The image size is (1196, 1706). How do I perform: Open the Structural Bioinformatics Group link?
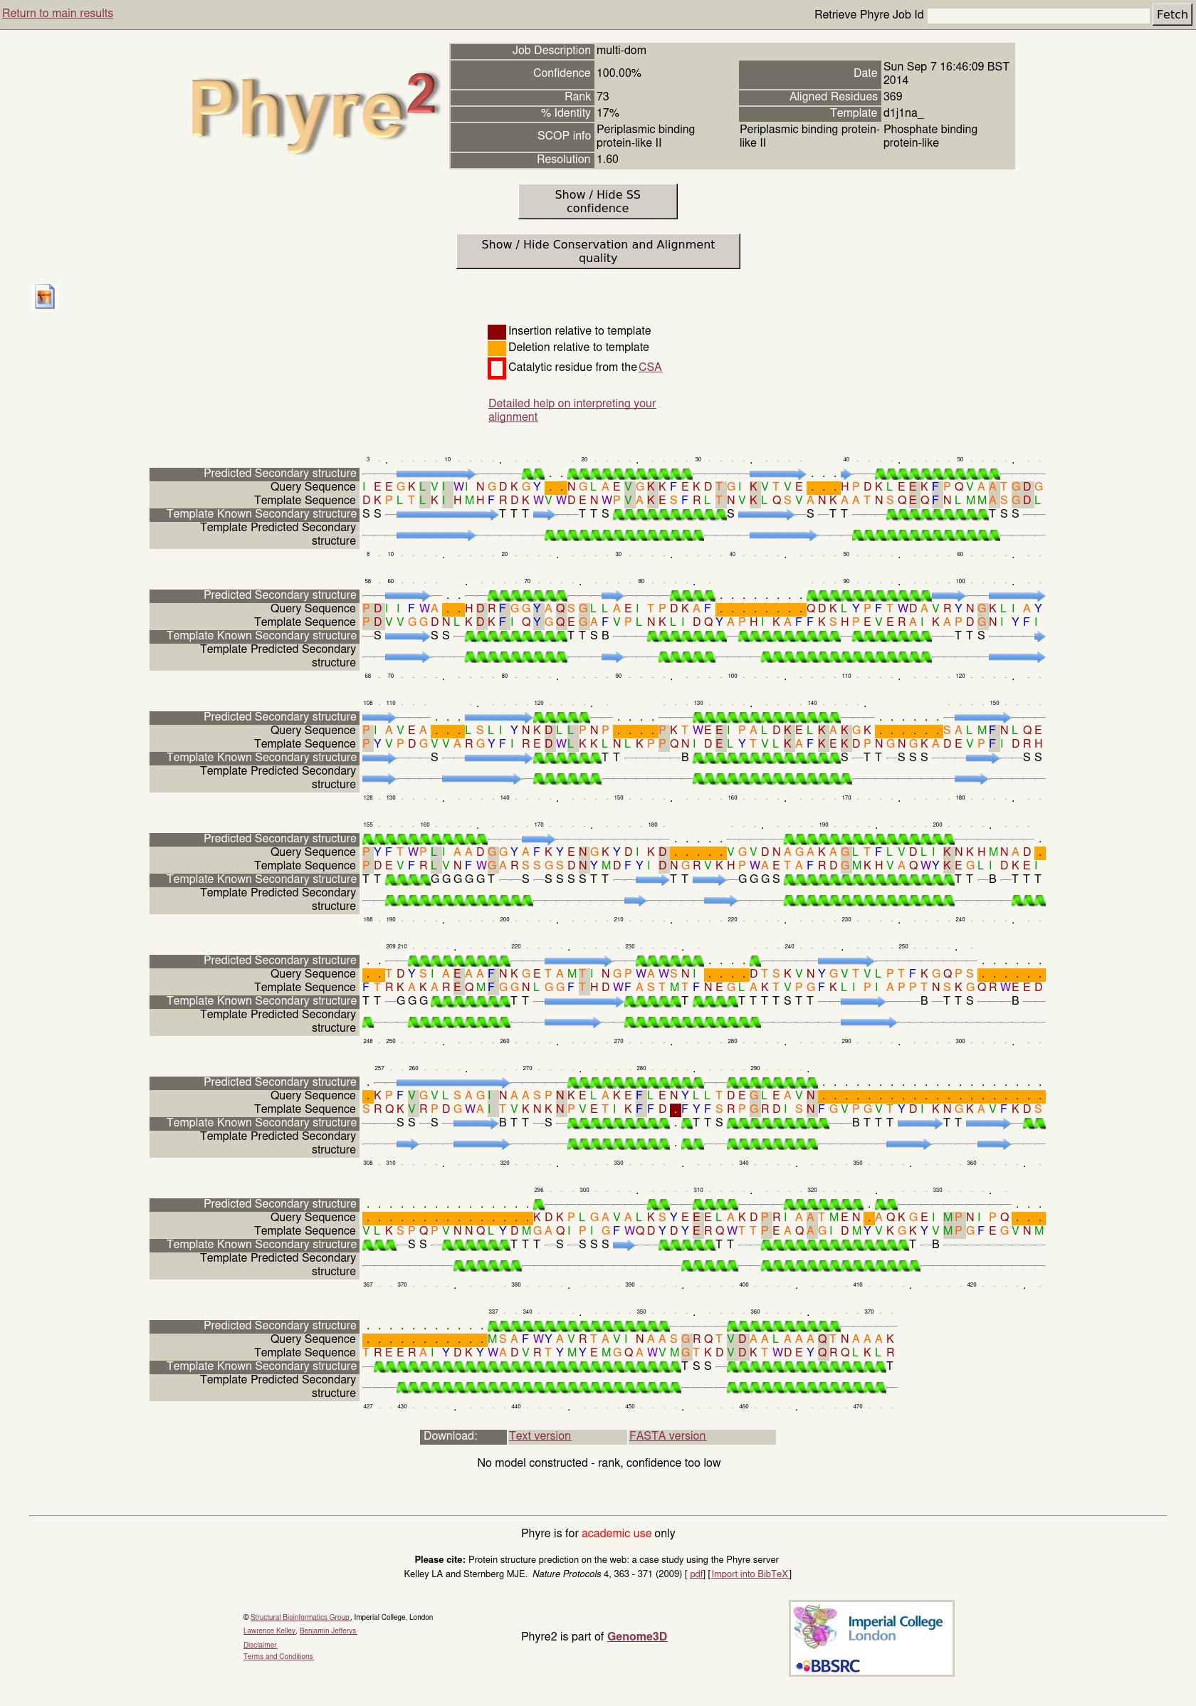click(300, 1617)
